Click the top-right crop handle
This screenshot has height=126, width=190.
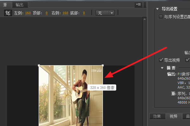pos(103,65)
